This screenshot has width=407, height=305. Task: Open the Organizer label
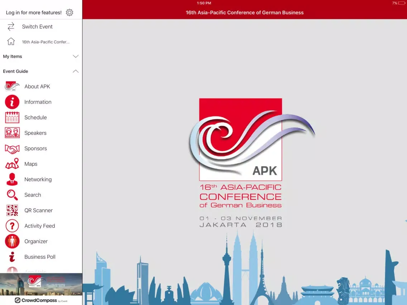36,241
